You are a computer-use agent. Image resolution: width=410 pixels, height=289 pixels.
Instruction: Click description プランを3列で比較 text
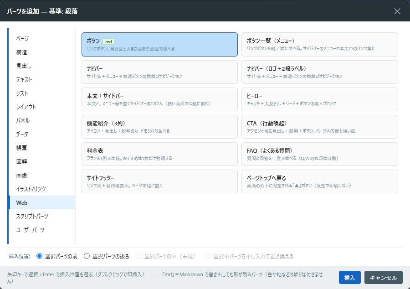coord(129,158)
